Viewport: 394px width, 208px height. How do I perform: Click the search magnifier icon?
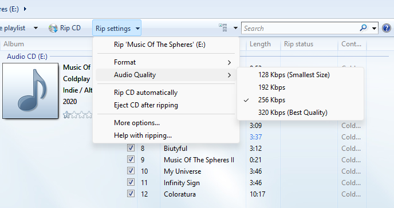pos(363,28)
